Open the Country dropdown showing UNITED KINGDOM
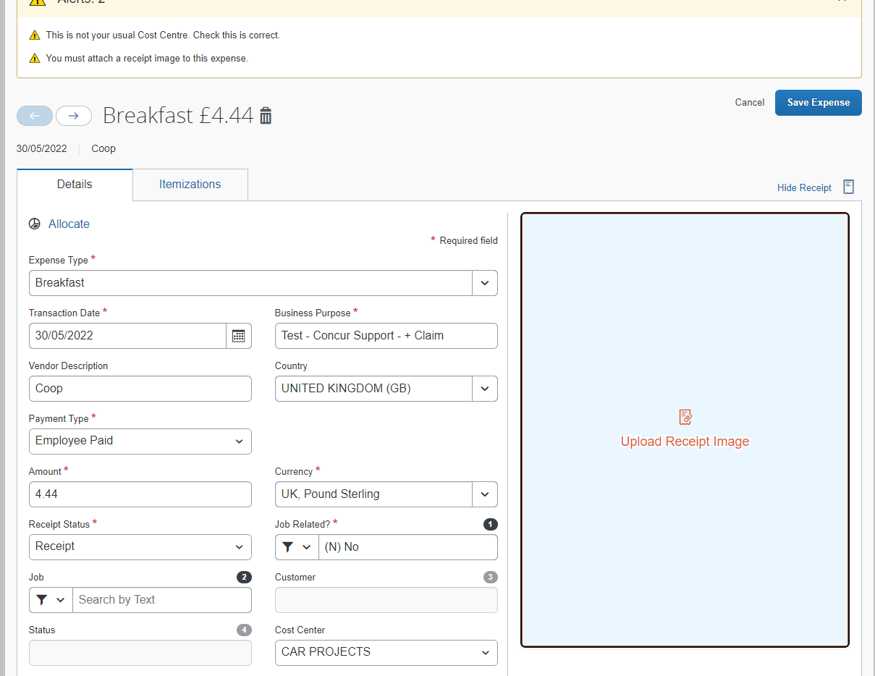Image resolution: width=875 pixels, height=676 pixels. tap(484, 389)
